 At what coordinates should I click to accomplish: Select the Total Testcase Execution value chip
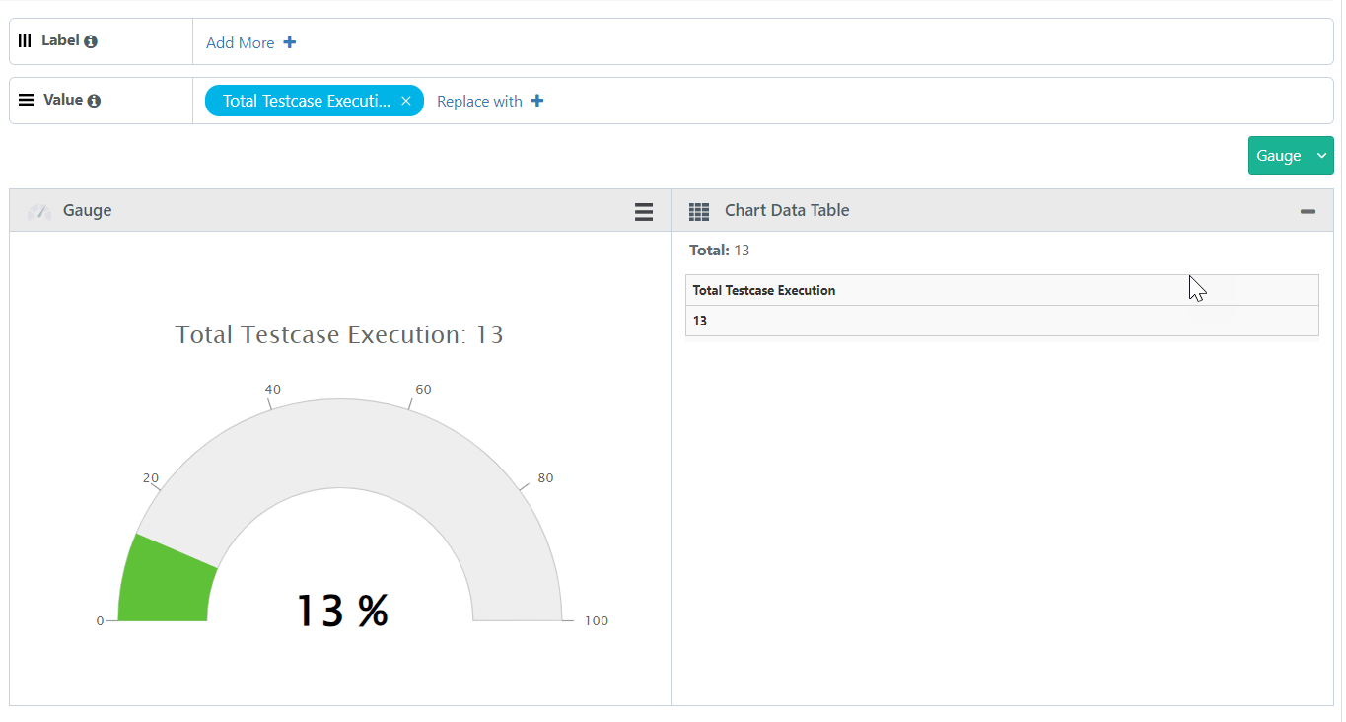click(306, 101)
